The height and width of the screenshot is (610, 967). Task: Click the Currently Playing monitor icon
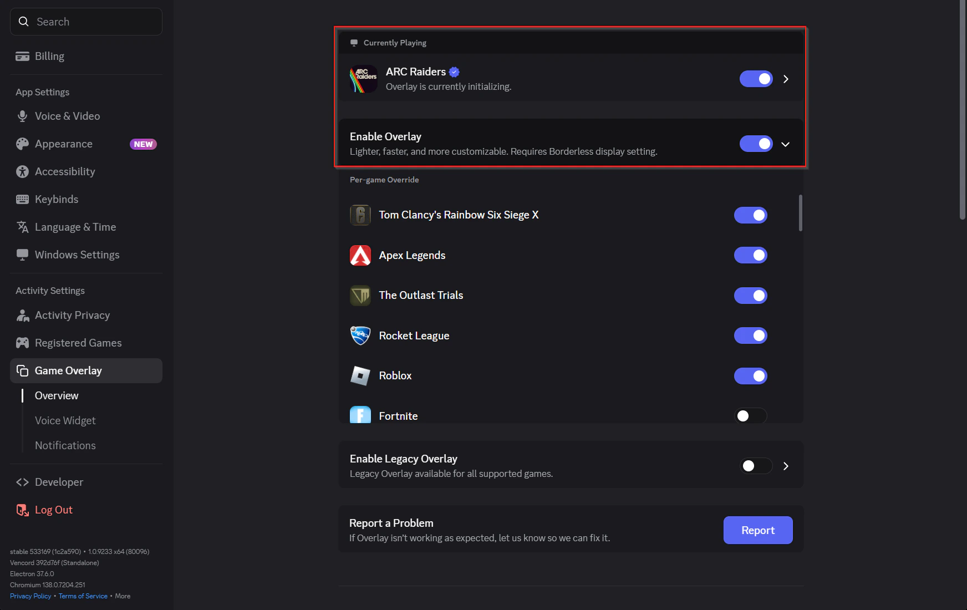pyautogui.click(x=354, y=43)
